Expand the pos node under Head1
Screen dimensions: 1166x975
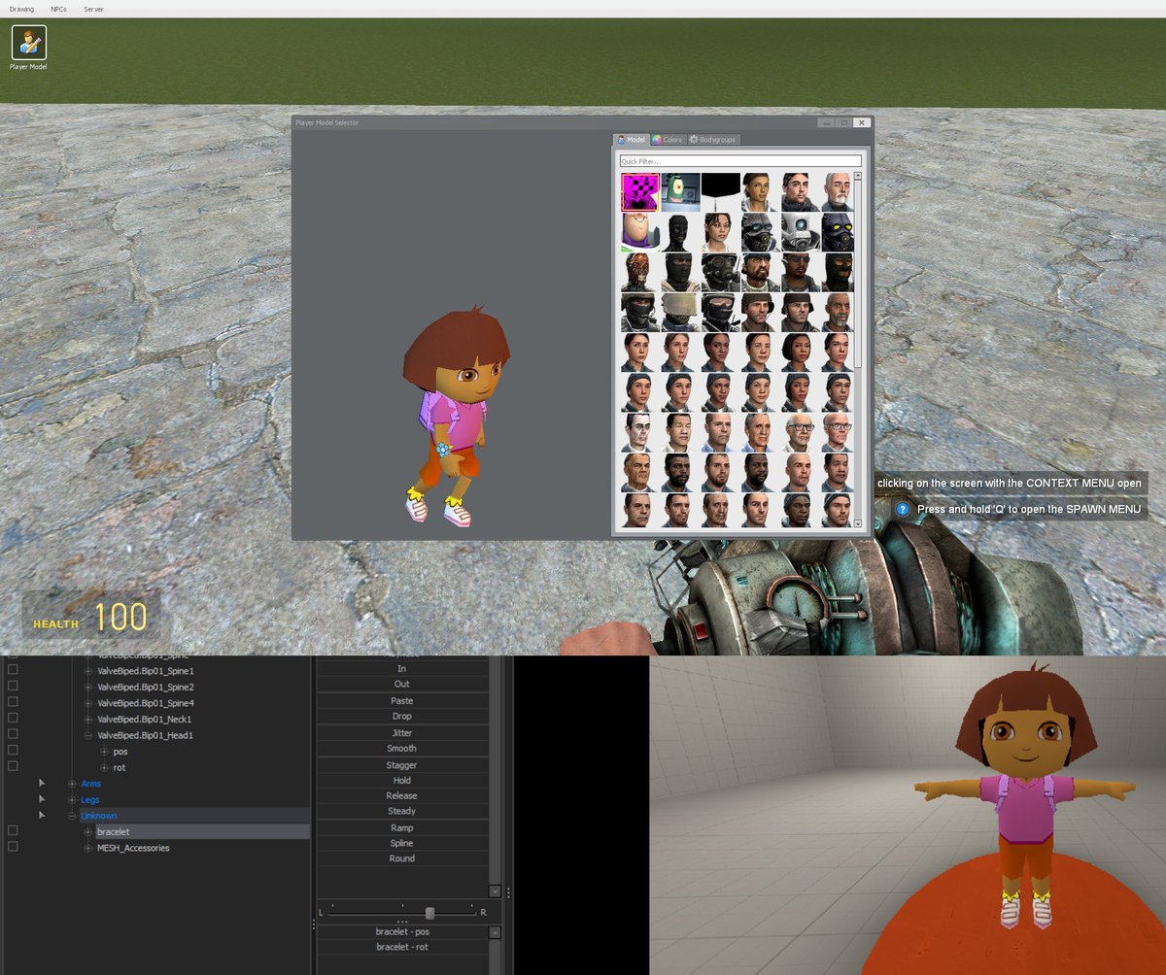click(104, 752)
